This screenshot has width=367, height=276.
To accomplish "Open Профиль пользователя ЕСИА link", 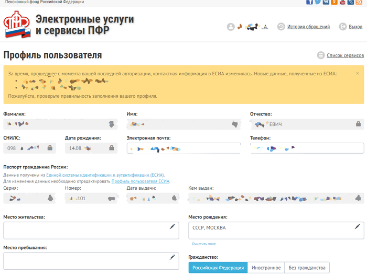I will [141, 181].
